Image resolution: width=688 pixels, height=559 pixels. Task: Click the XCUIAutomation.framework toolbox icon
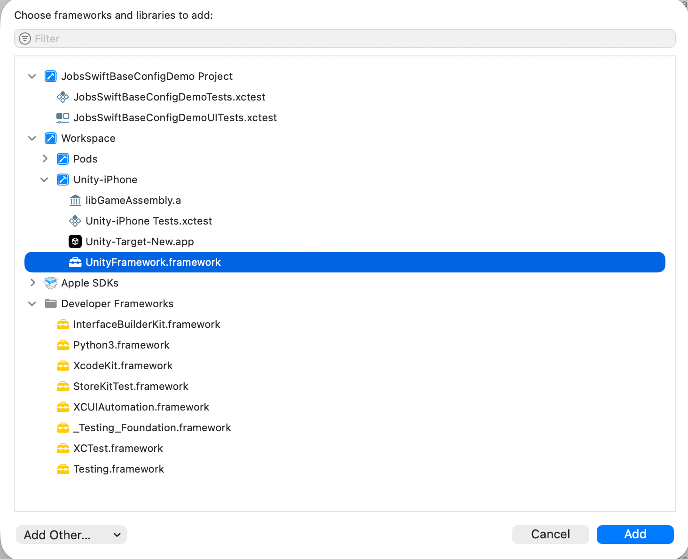point(63,407)
